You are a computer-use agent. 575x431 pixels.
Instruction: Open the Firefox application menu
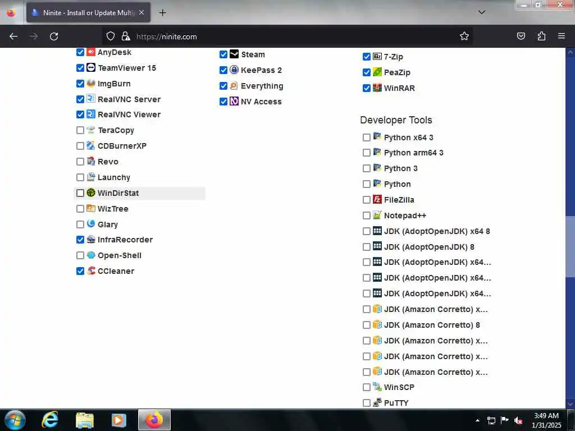click(562, 36)
